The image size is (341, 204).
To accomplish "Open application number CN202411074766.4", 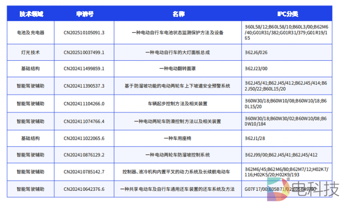I will tap(84, 121).
